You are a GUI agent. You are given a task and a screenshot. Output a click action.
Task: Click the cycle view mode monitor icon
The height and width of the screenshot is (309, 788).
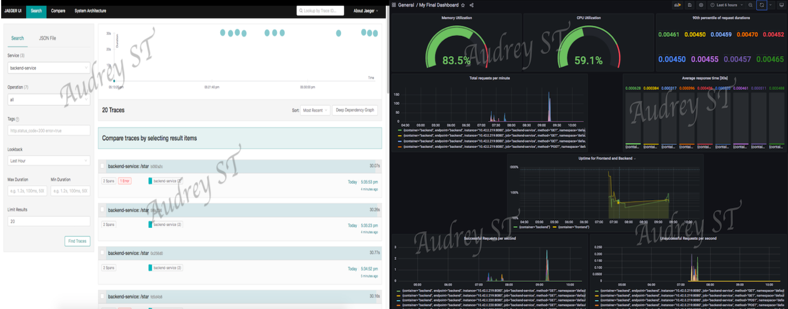point(781,5)
